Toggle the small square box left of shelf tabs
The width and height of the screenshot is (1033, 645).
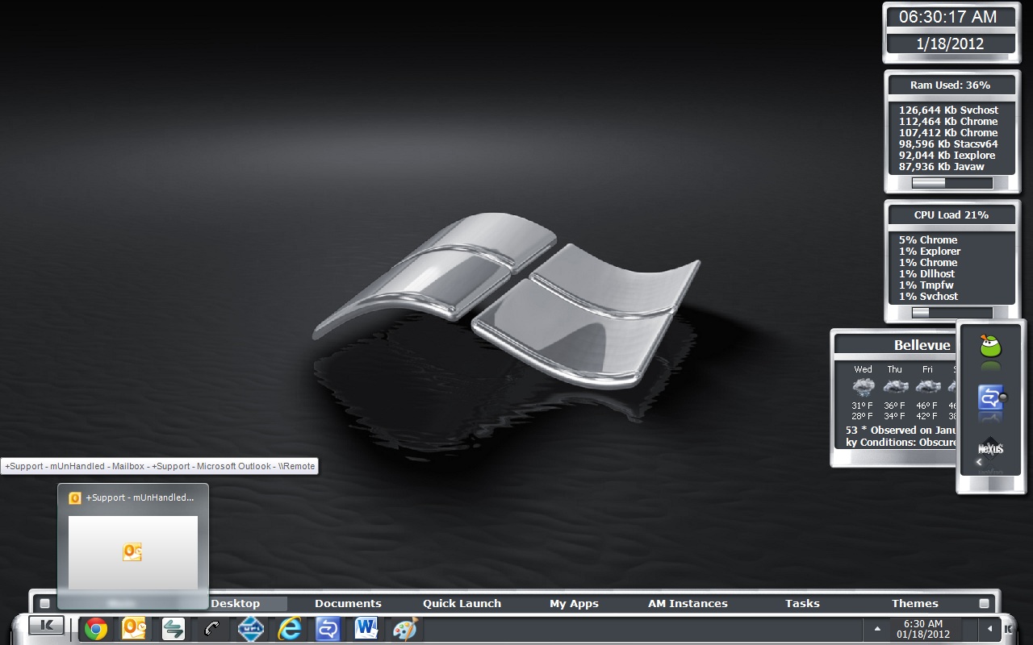point(45,603)
